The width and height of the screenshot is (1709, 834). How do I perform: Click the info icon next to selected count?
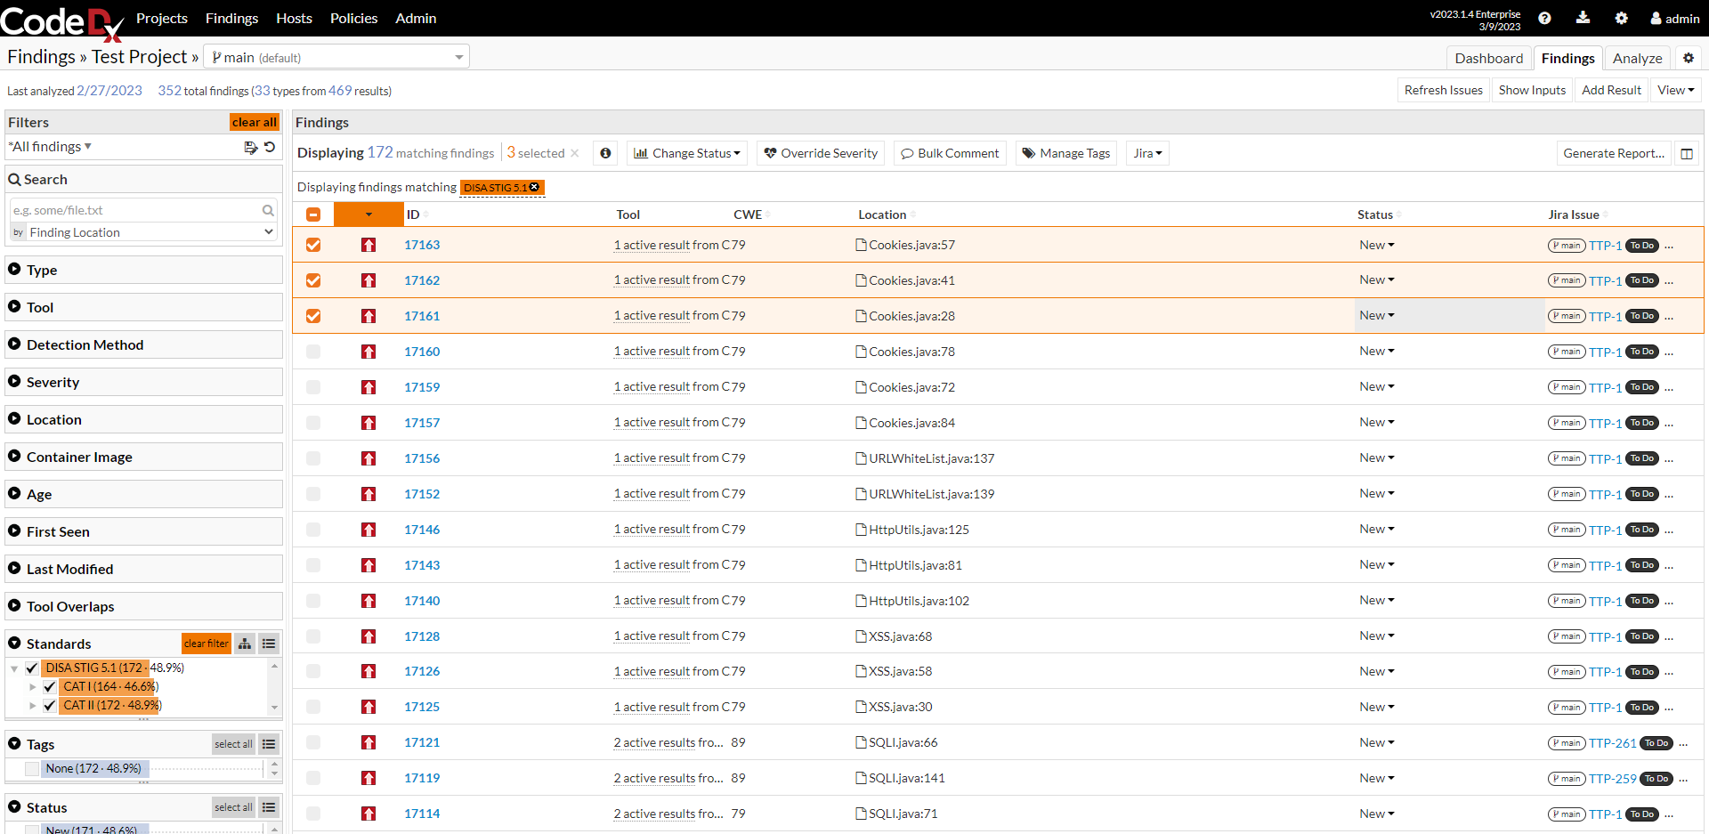(x=605, y=153)
